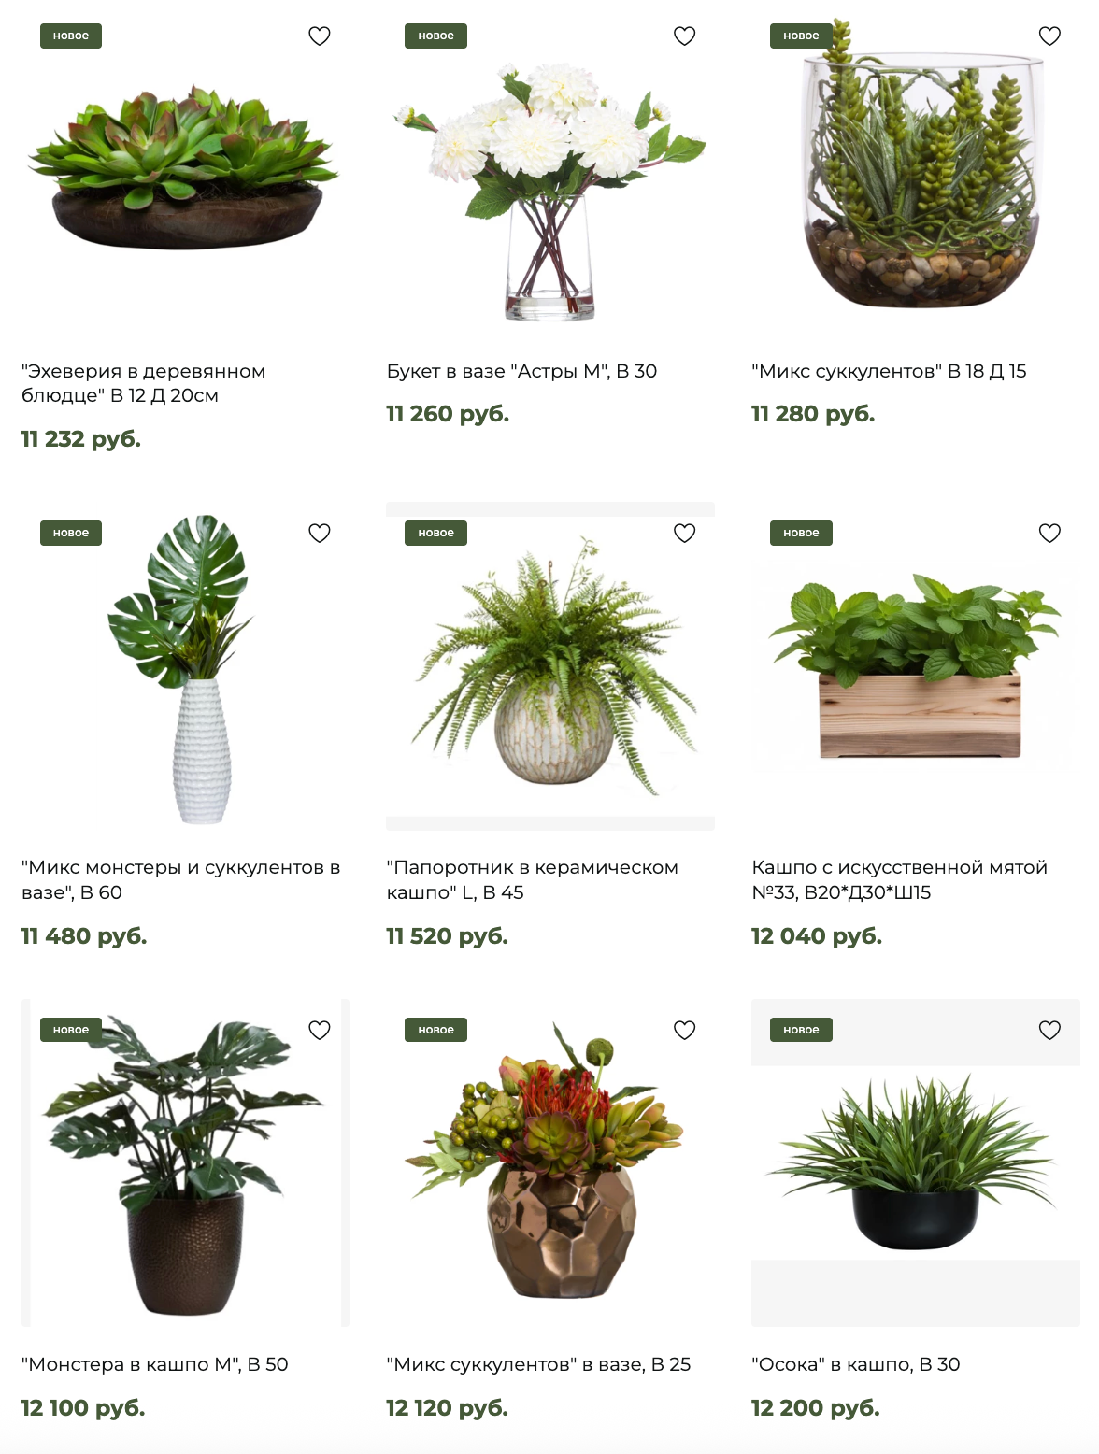Add Букет в вазе Астры to wishlist
This screenshot has width=1099, height=1454.
(x=685, y=36)
